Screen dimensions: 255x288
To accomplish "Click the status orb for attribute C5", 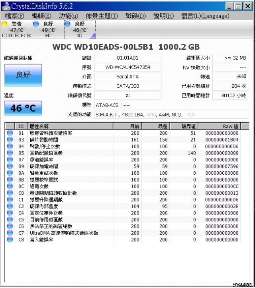I will (x=10, y=220).
